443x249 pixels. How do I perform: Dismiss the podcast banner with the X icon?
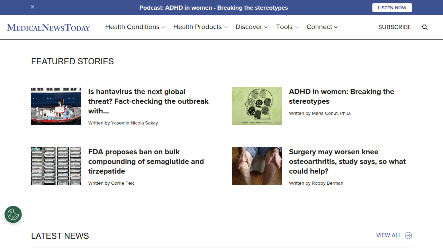(33, 7)
